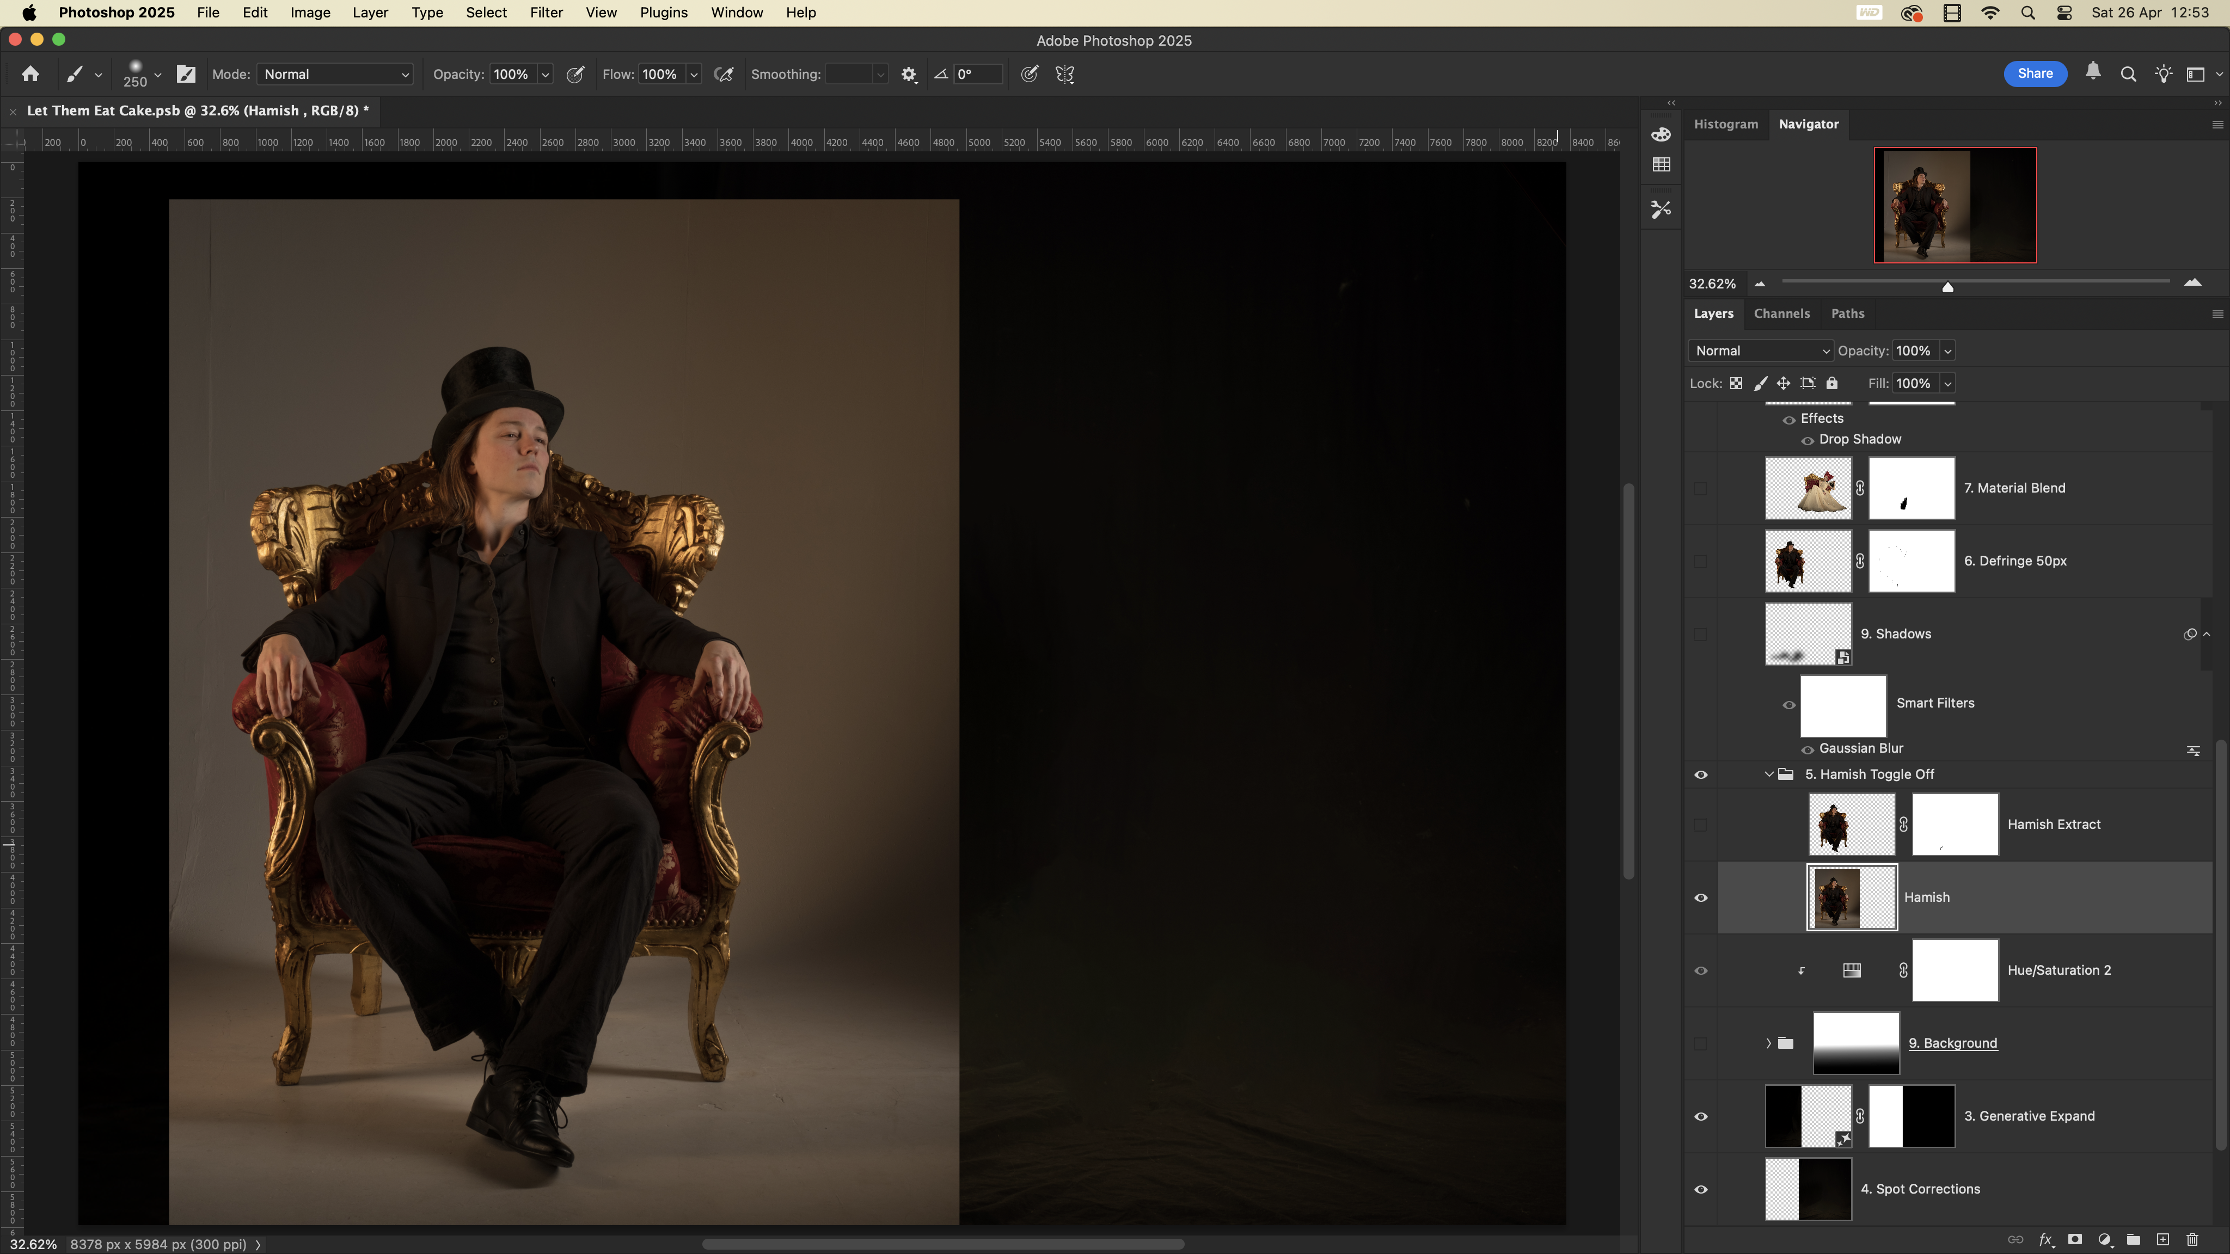Hide the 3. Generative Expand layer
The image size is (2230, 1254).
(1700, 1116)
